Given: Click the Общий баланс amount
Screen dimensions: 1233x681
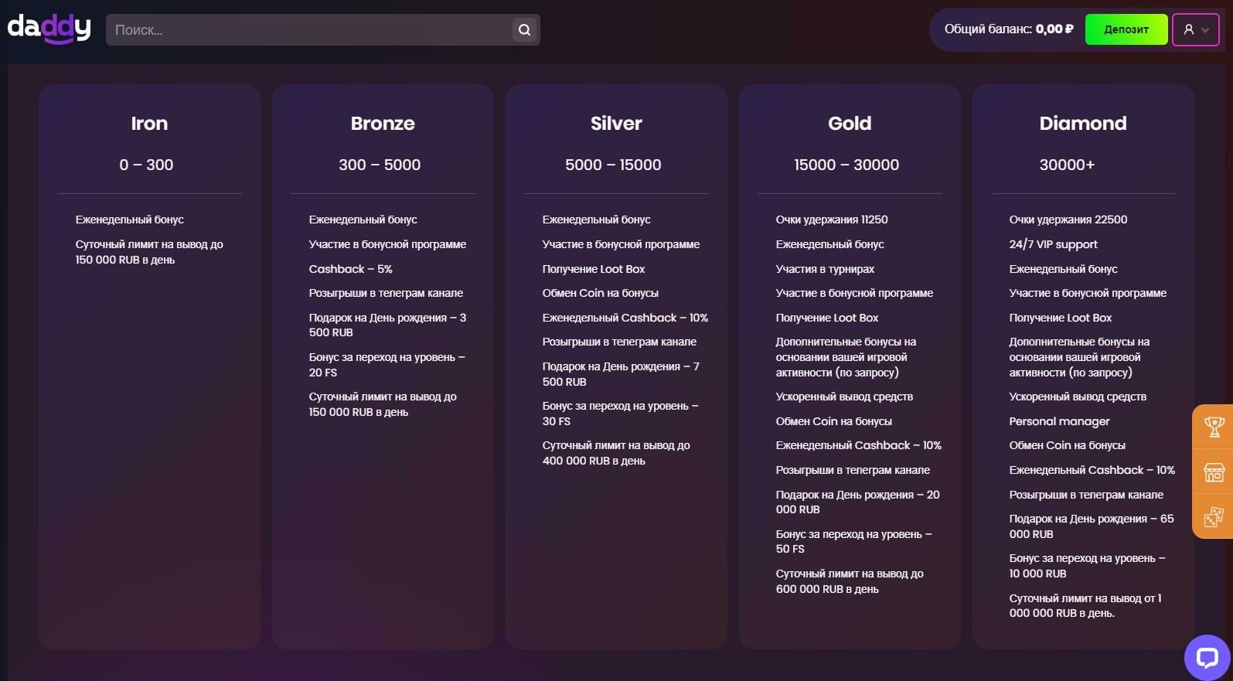Looking at the screenshot, I should point(1054,29).
